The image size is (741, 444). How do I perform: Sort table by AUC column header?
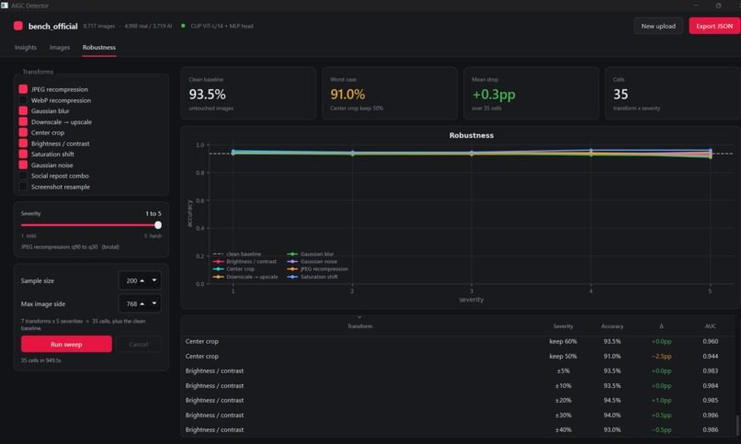click(x=711, y=326)
